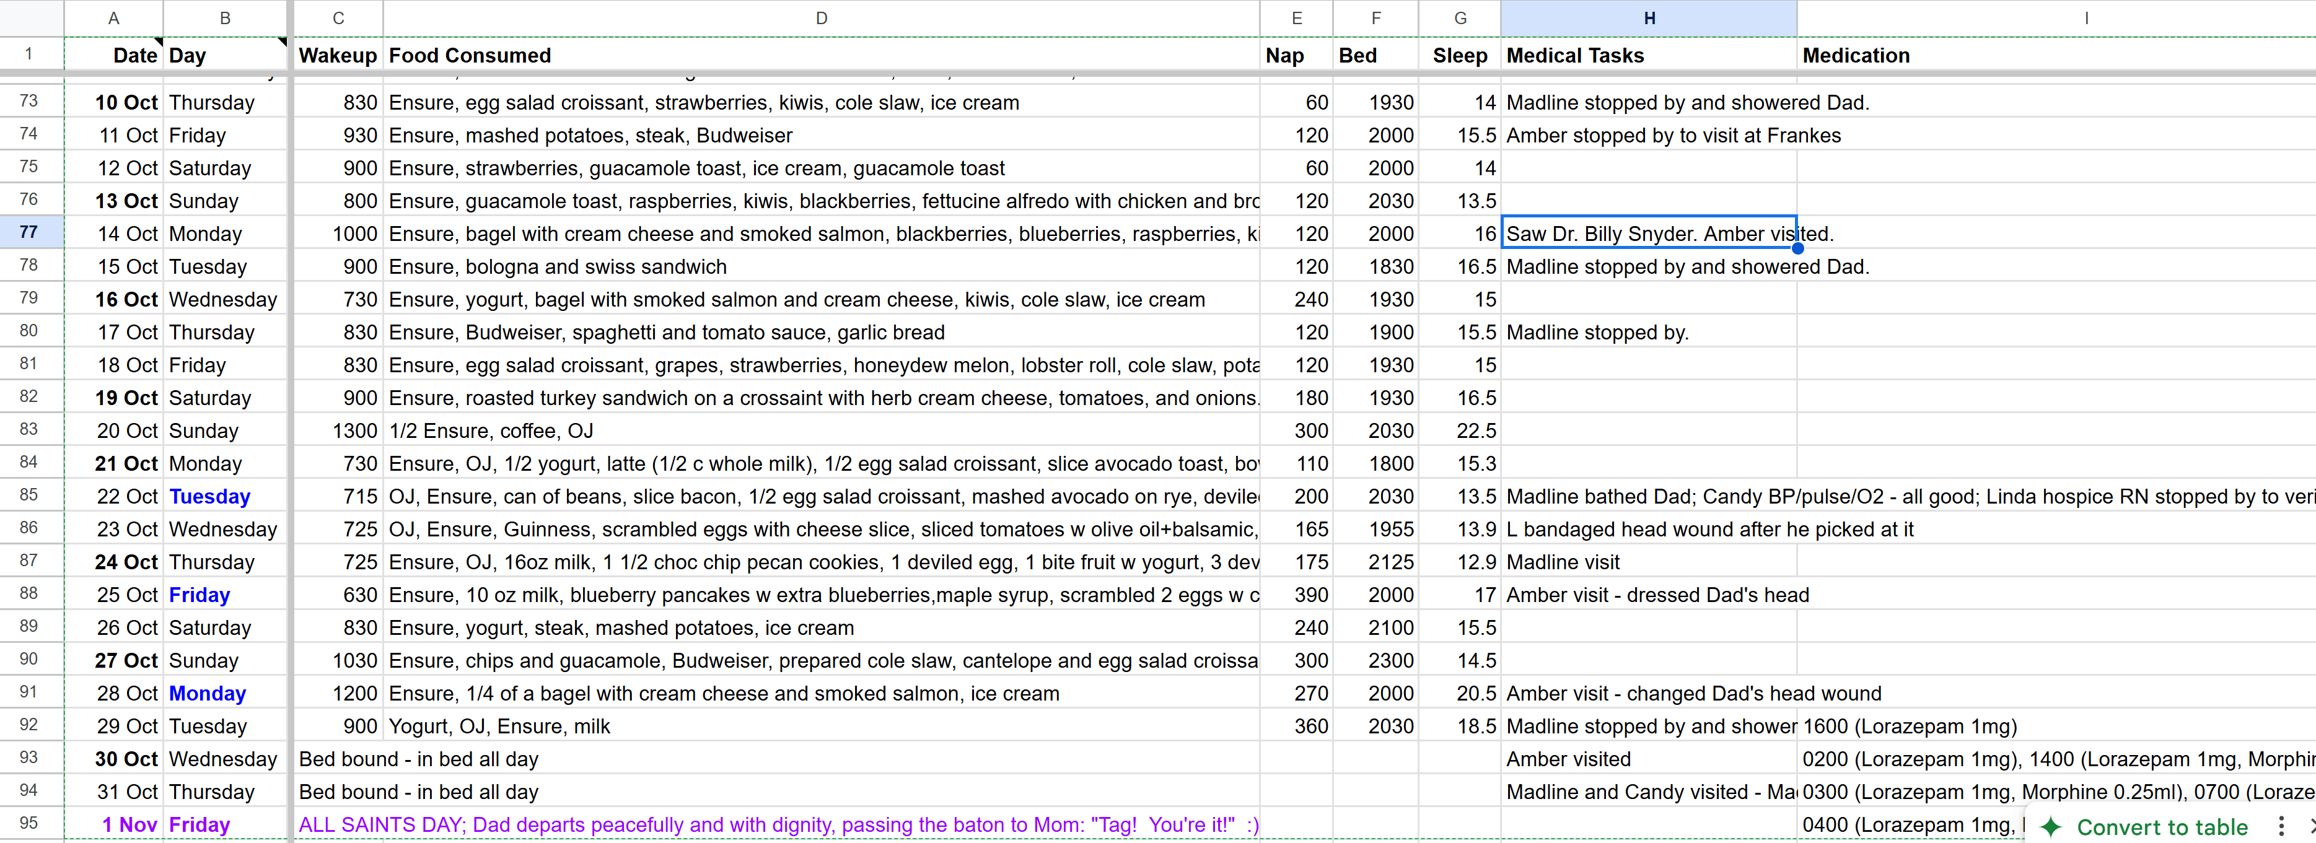The width and height of the screenshot is (2316, 843).
Task: Select the Wakeup value 1300 for 20 Oct
Action: point(338,430)
